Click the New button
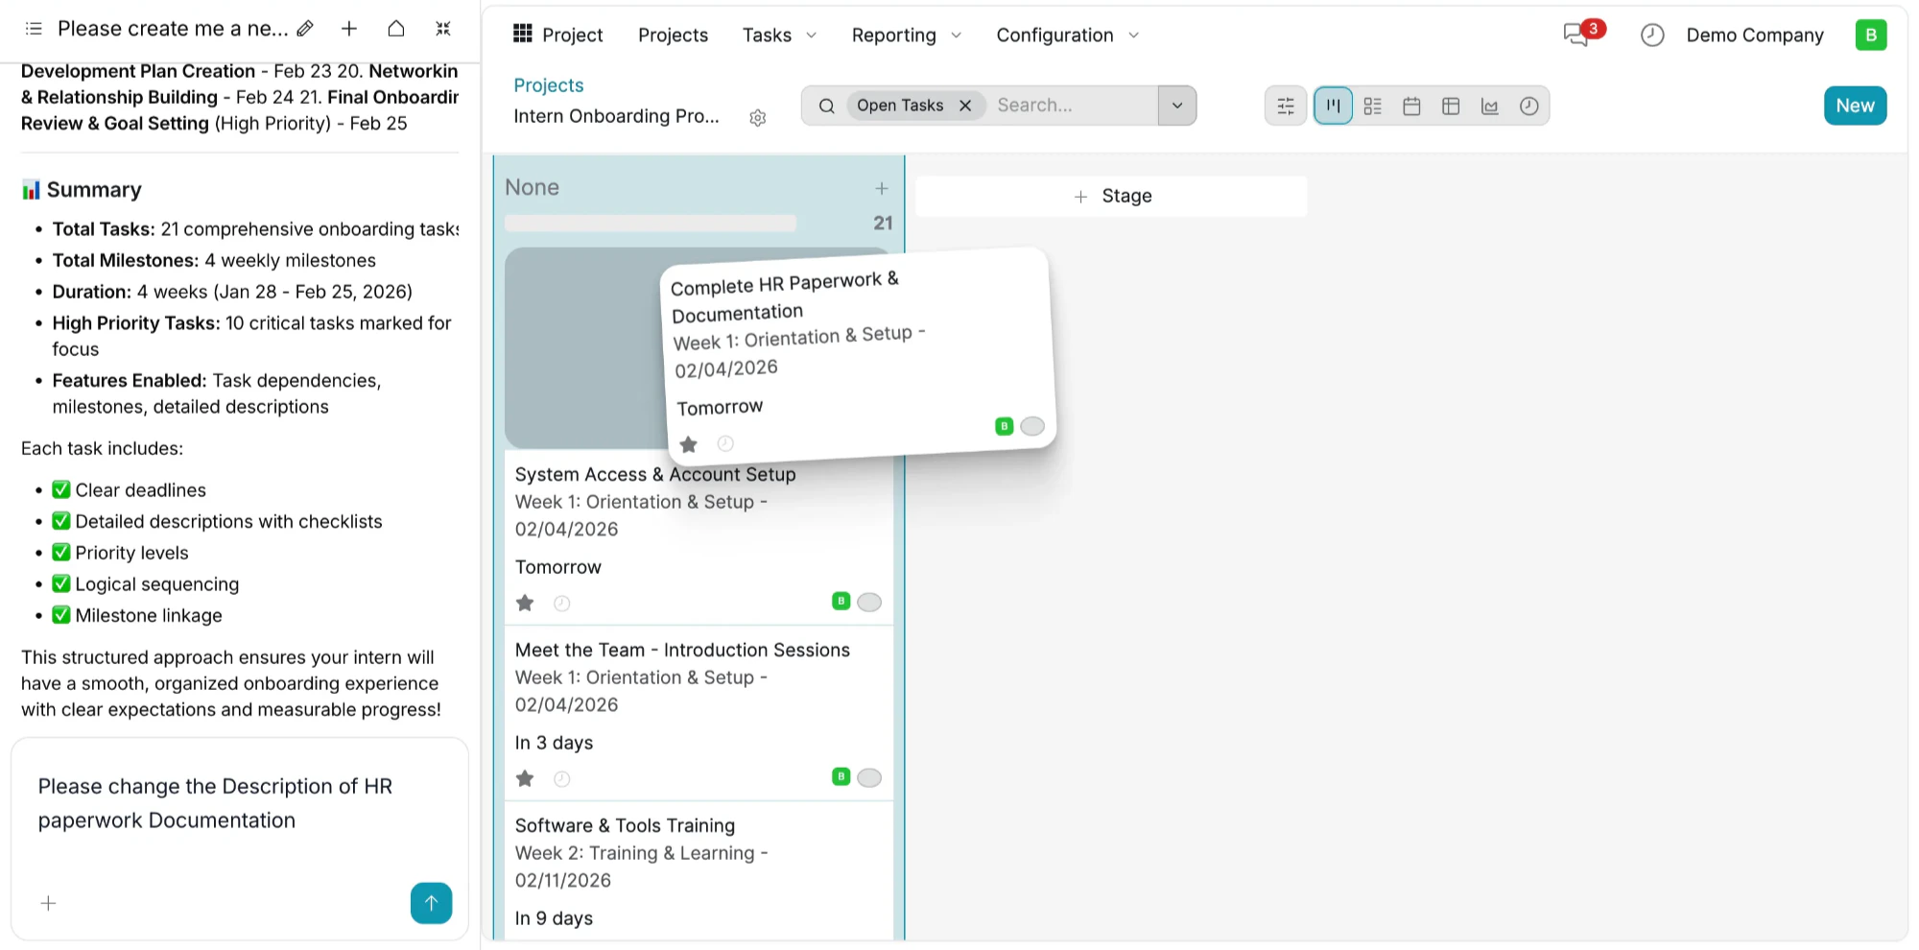 (x=1854, y=106)
